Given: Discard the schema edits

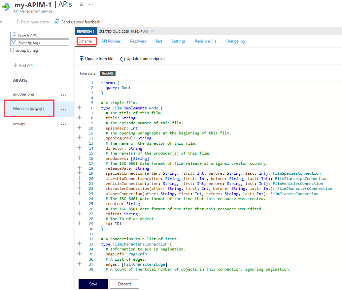Looking at the screenshot, I should click(x=124, y=284).
